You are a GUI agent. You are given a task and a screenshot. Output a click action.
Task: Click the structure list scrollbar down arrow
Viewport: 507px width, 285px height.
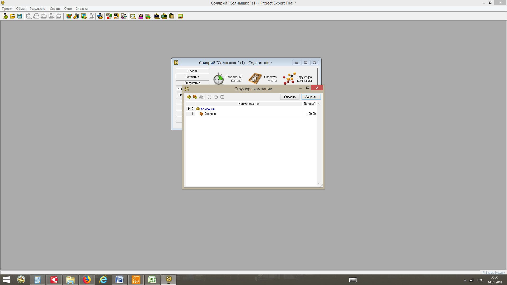pyautogui.click(x=318, y=183)
